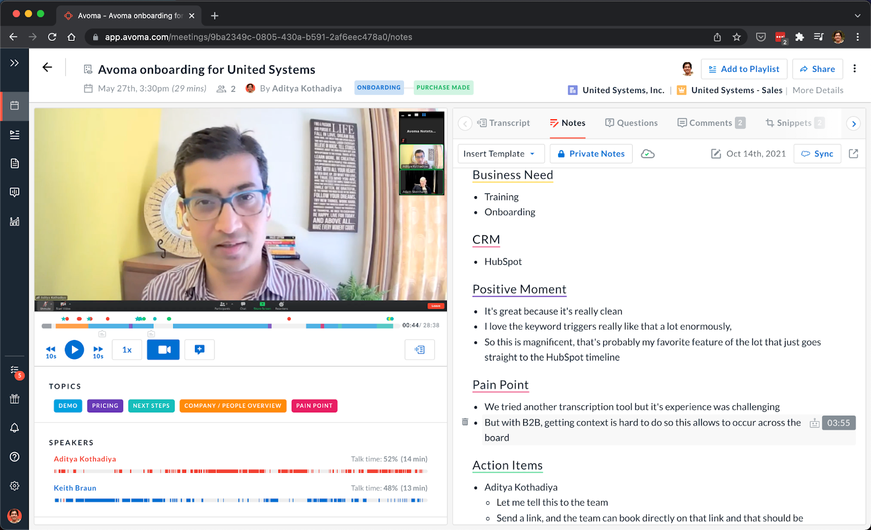Screen dimensions: 871x530
Task: Expand the left sidebar with double chevron
Action: coord(15,63)
